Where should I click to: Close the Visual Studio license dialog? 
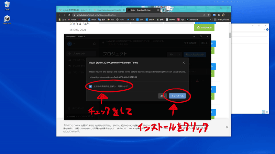click(184, 63)
